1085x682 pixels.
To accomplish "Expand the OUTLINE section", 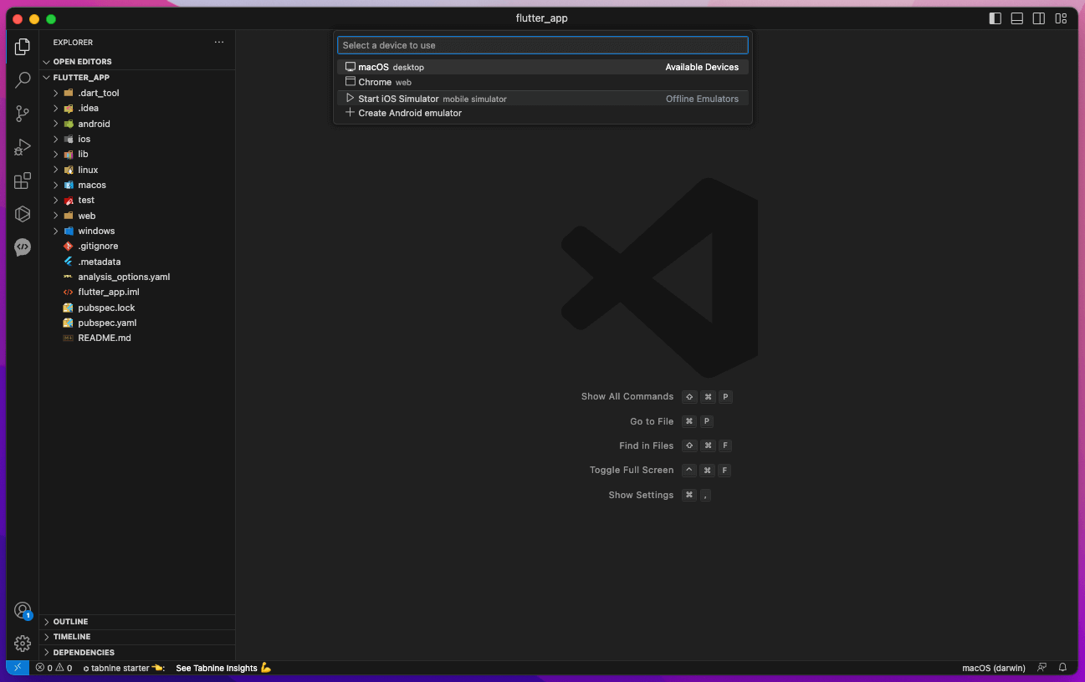I will [70, 622].
